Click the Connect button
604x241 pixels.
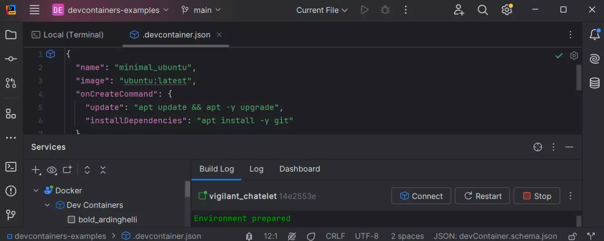tap(421, 196)
